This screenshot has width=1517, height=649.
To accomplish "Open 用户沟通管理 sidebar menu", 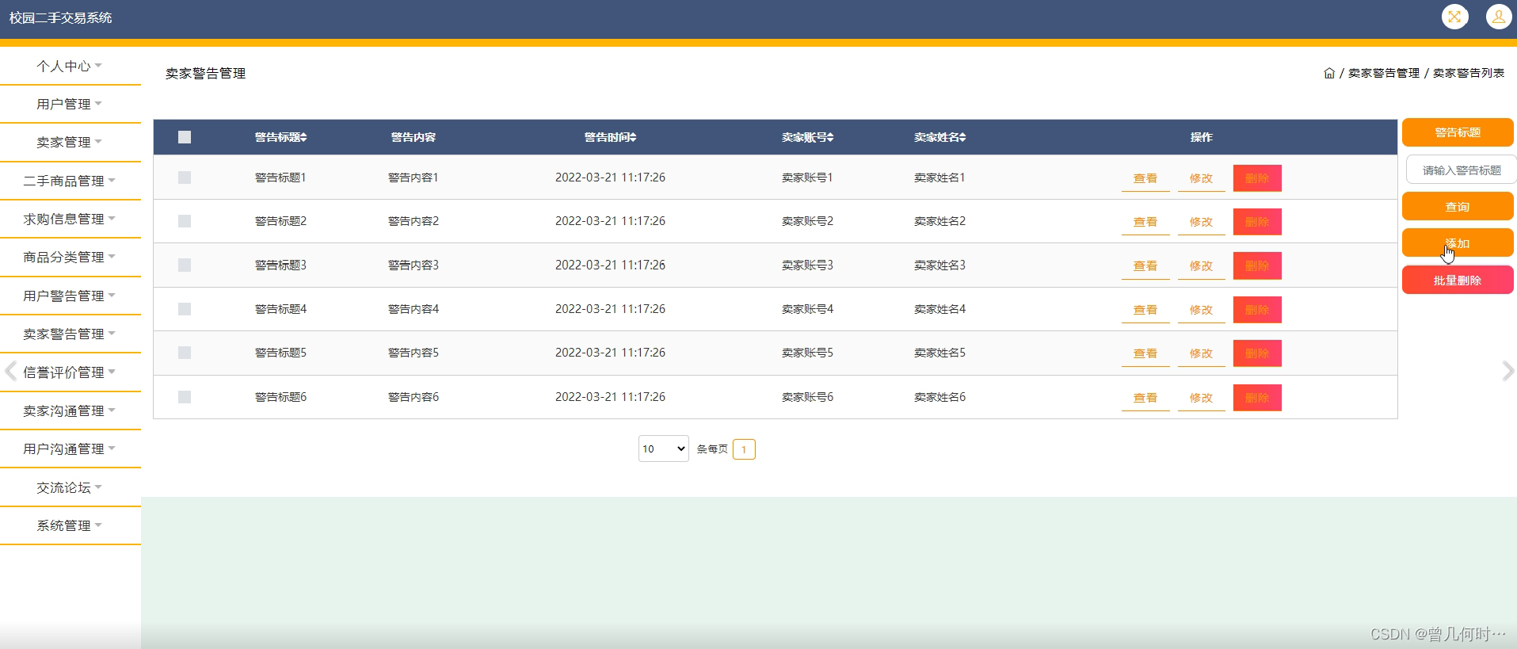I will click(x=70, y=449).
